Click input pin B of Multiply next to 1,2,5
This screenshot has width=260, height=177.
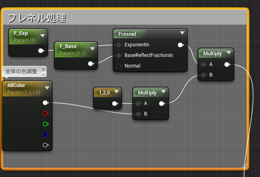[x=138, y=114]
